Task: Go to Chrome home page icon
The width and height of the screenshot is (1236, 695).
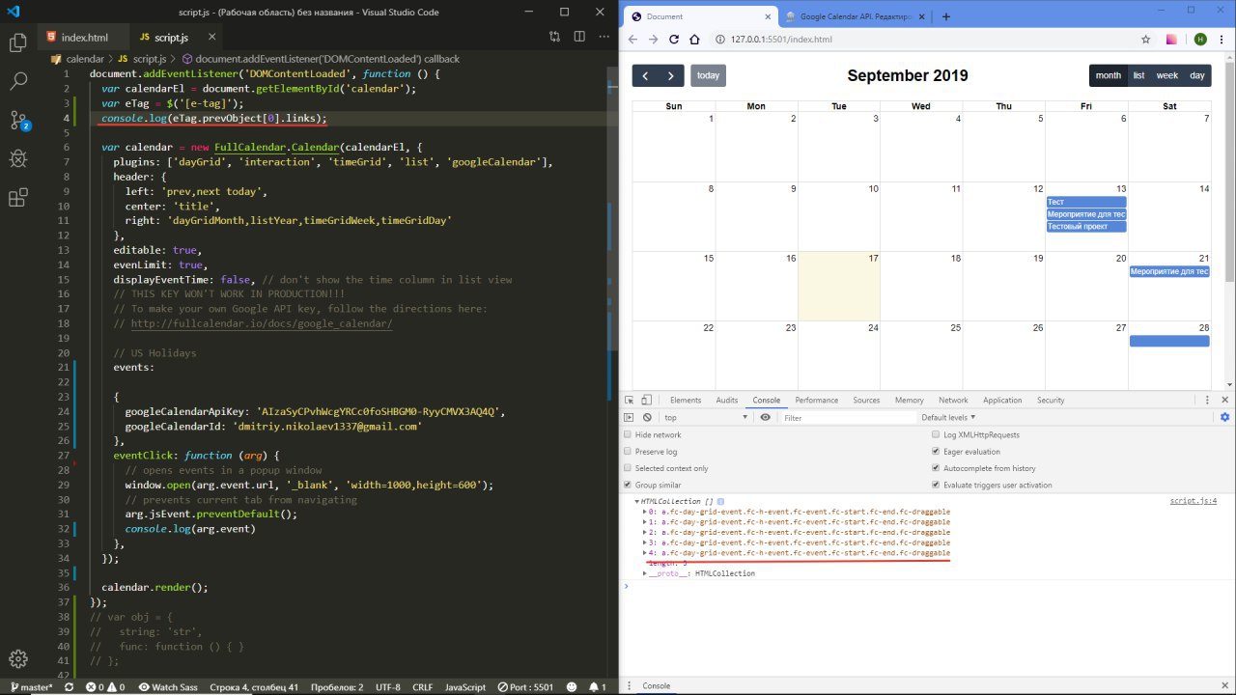Action: coord(695,40)
